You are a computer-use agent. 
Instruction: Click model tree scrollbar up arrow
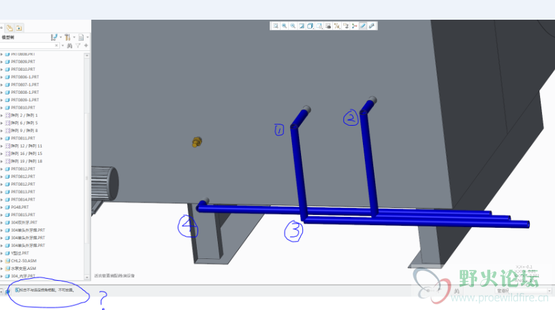point(86,56)
